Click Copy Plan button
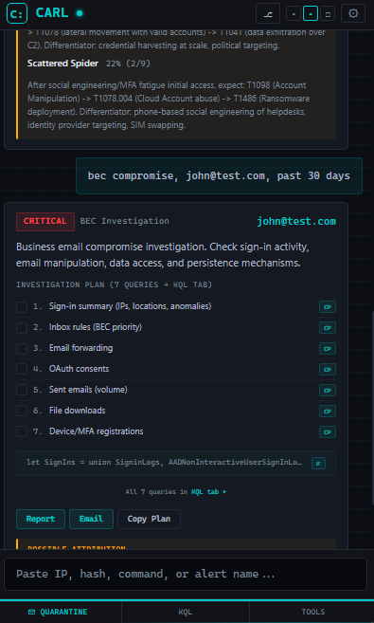The height and width of the screenshot is (623, 374). 149,519
